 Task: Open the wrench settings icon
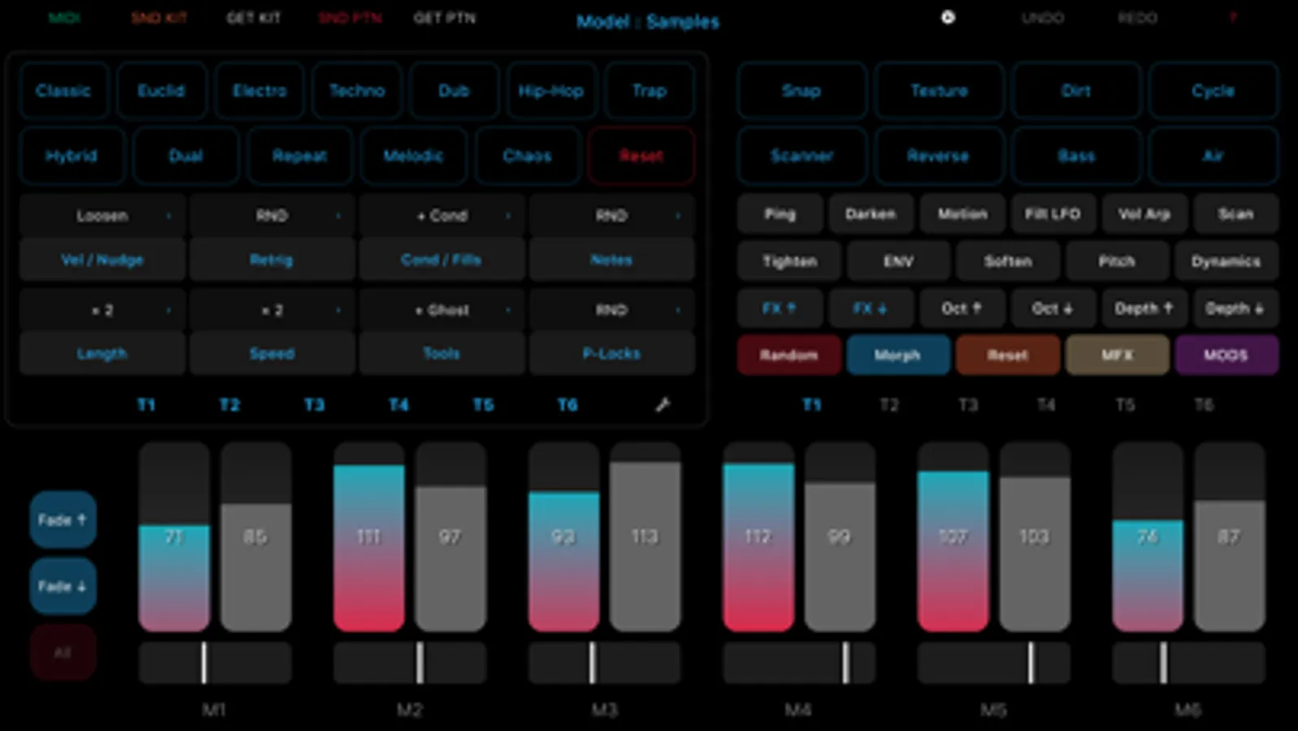click(x=662, y=404)
